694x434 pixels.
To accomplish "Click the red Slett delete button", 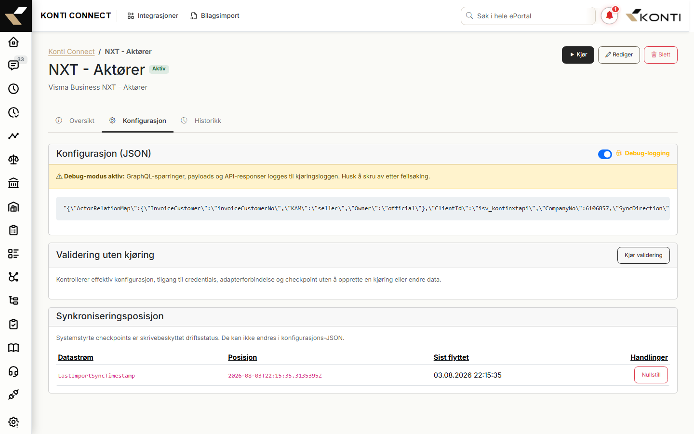I will [661, 55].
